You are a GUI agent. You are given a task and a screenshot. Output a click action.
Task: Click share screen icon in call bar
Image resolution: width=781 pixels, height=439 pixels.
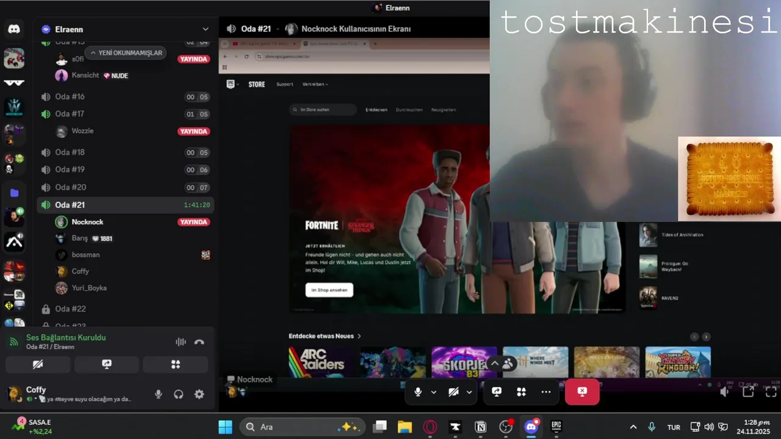coord(497,392)
